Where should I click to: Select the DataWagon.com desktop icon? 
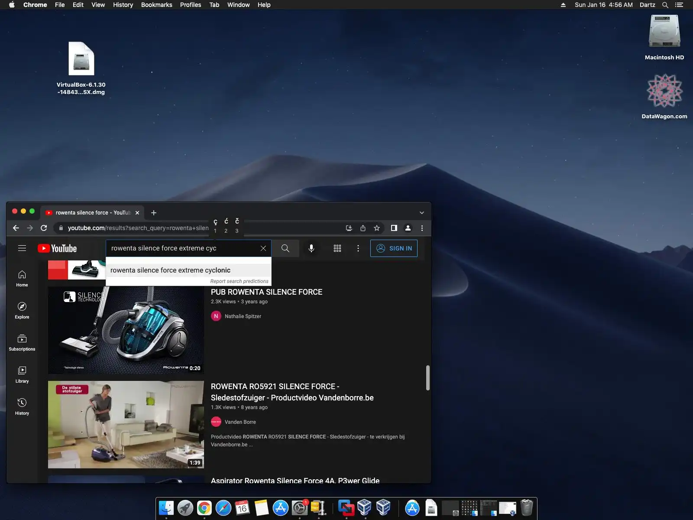point(664,96)
